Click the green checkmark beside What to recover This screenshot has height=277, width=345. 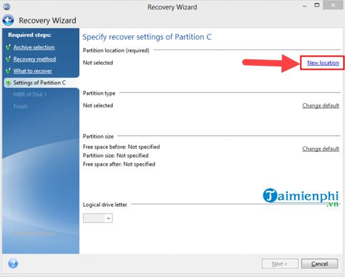pos(8,71)
